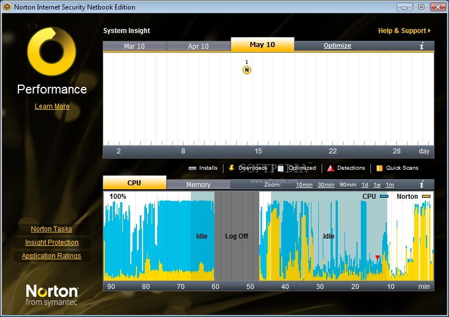Click the Quick Scans legend label
Image resolution: width=449 pixels, height=317 pixels.
[402, 168]
